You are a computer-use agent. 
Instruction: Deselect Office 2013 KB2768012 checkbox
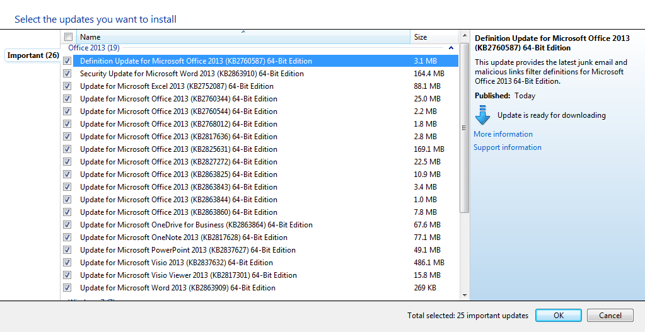point(67,124)
